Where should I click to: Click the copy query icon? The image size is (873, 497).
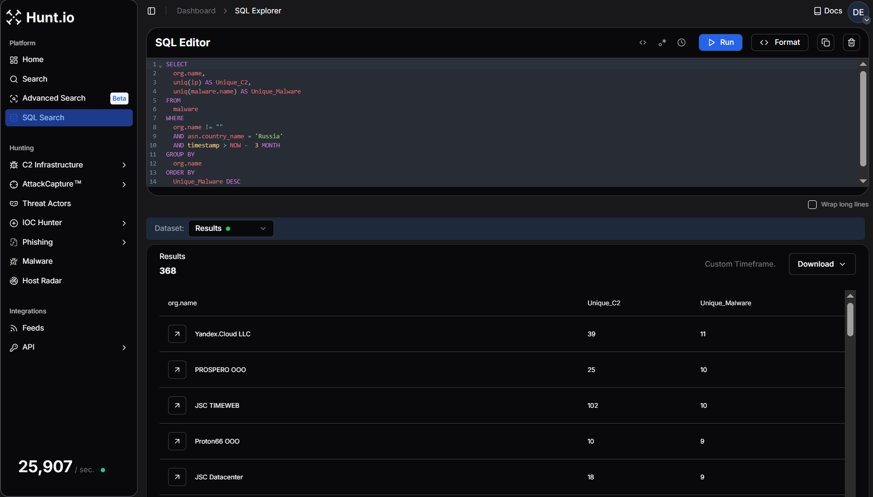click(826, 42)
